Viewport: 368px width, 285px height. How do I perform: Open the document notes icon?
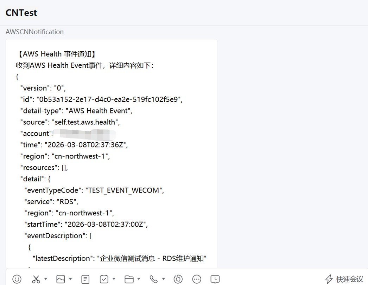click(x=85, y=279)
